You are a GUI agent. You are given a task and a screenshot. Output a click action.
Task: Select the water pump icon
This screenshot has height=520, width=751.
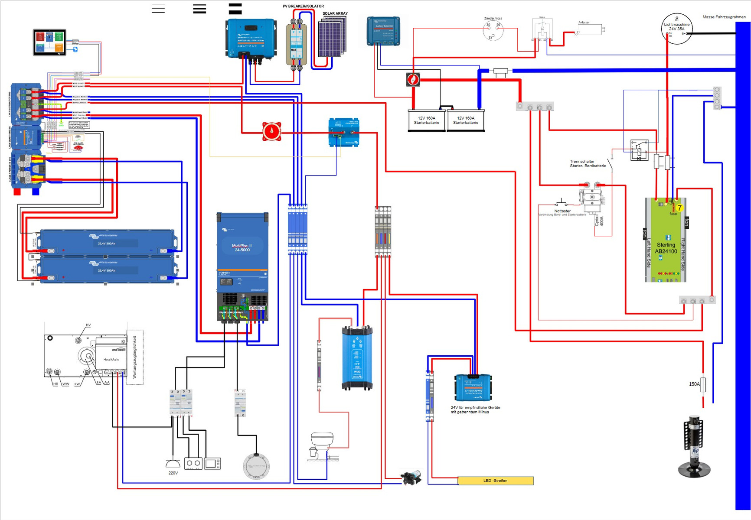tap(411, 478)
